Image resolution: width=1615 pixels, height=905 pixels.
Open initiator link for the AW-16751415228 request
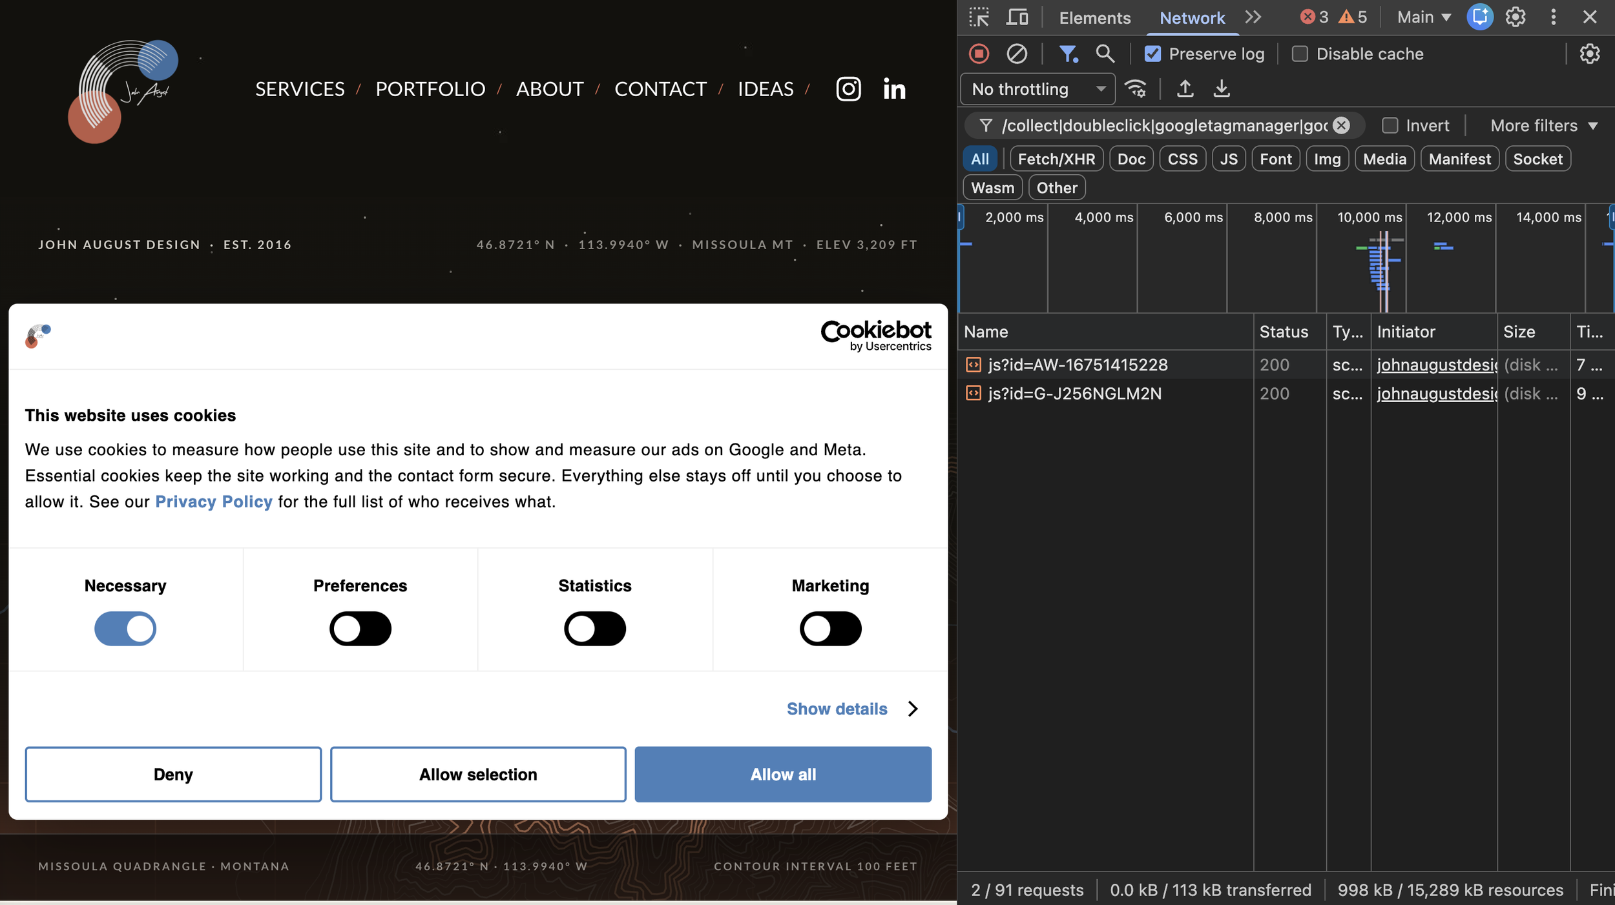pyautogui.click(x=1437, y=365)
